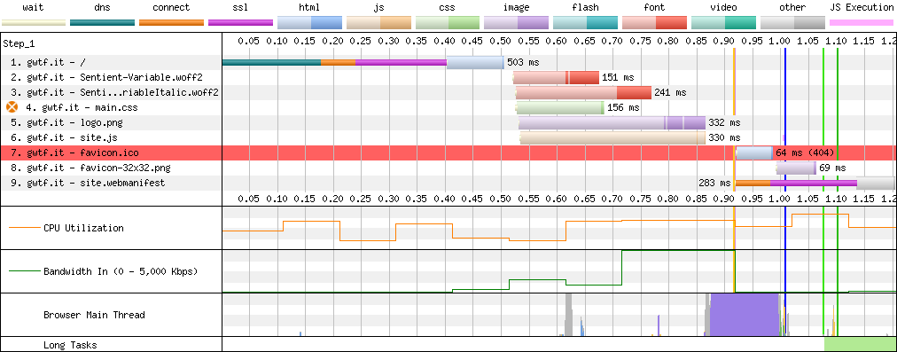Select the Sentient-Variable.woff2 request row
Screen dimensions: 897x352
[448, 77]
